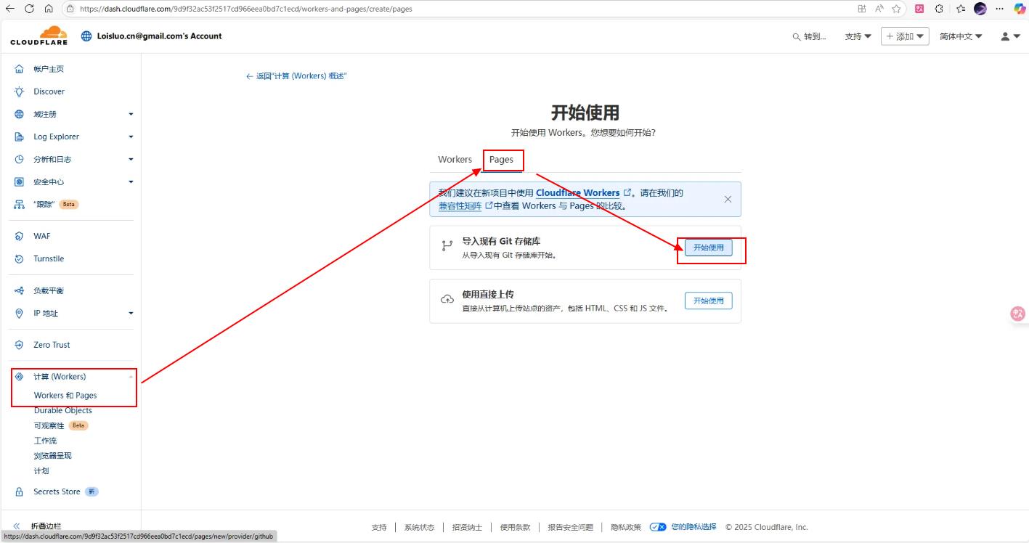Open the "跟踪" Beta sidebar icon
Screen dimensions: 1029x543
[x=20, y=204]
